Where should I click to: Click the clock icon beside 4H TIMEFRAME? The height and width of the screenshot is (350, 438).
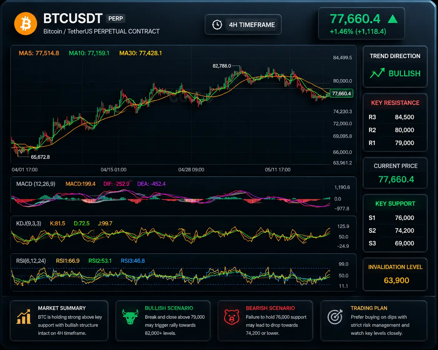[x=217, y=25]
